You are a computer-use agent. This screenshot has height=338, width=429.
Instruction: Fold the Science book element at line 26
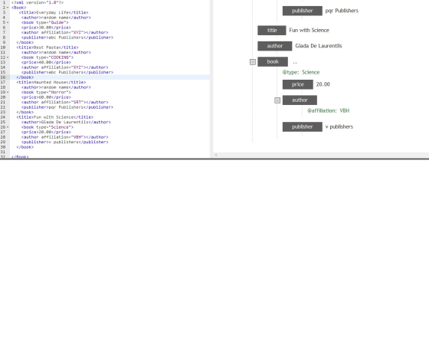[x=8, y=127]
